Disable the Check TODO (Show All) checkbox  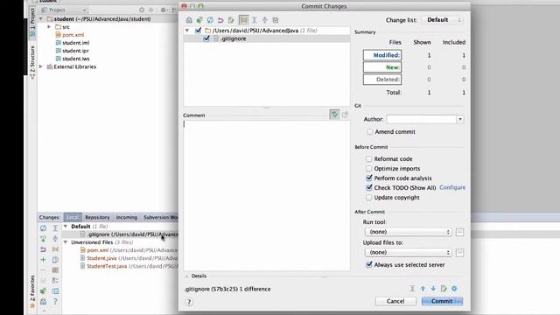pyautogui.click(x=369, y=187)
